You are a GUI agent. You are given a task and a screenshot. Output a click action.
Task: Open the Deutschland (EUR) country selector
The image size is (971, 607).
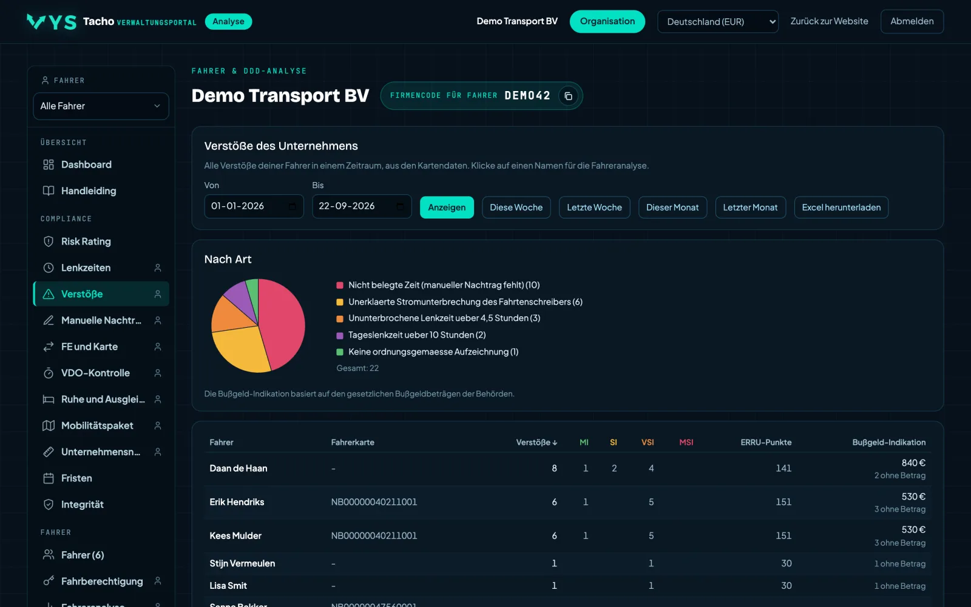coord(718,22)
